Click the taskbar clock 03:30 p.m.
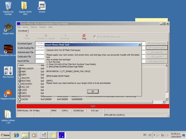186x139 pixels. tap(176, 135)
